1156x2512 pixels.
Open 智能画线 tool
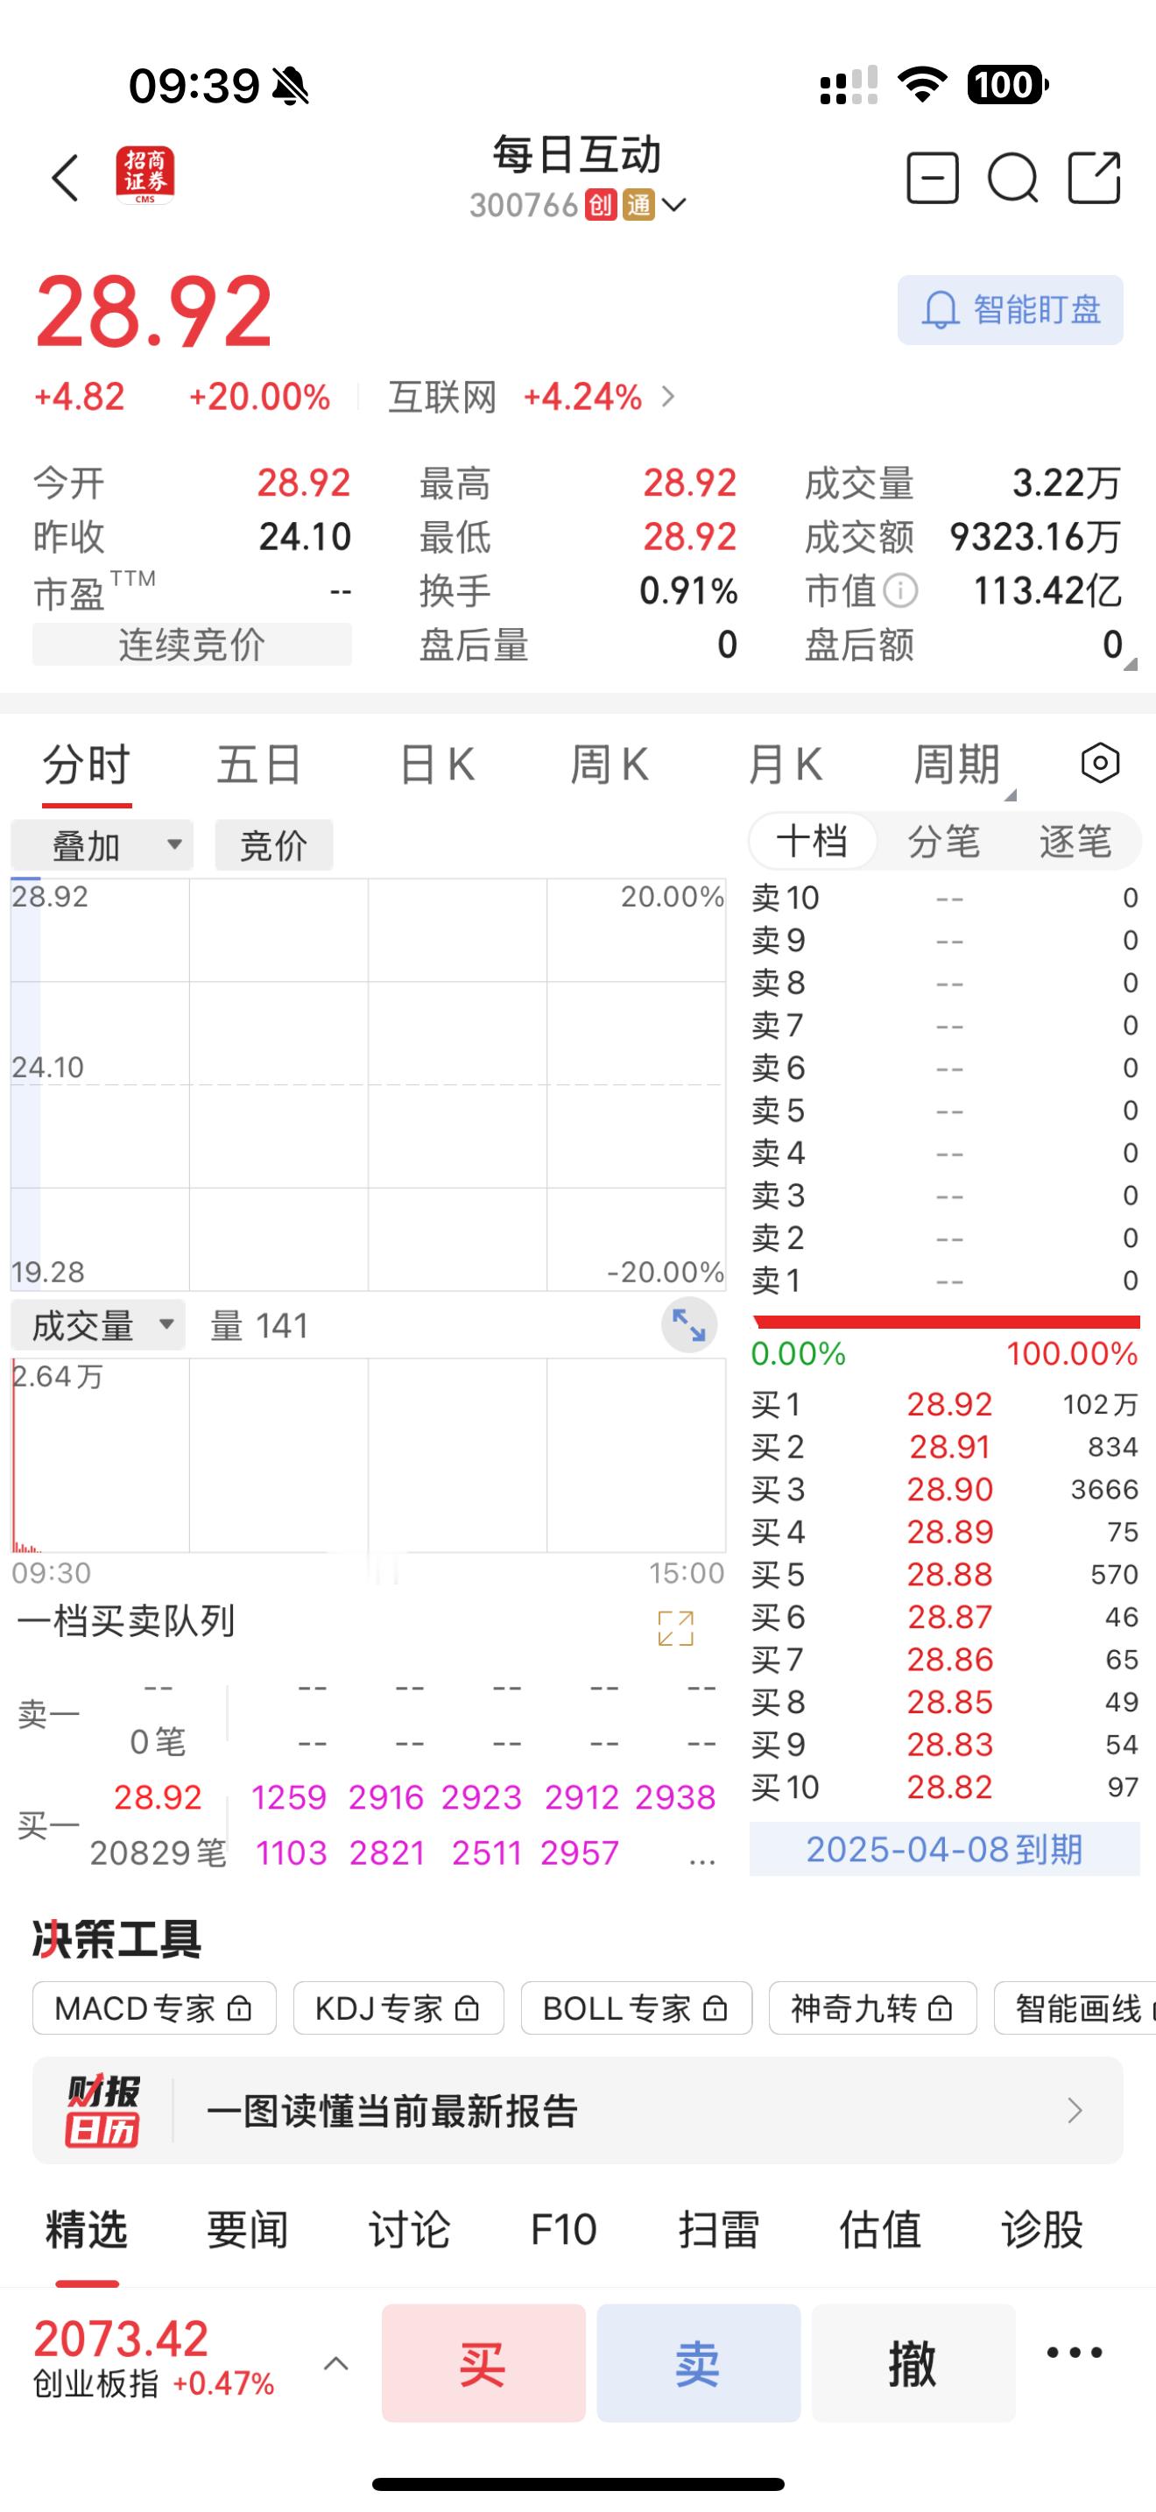1075,2009
